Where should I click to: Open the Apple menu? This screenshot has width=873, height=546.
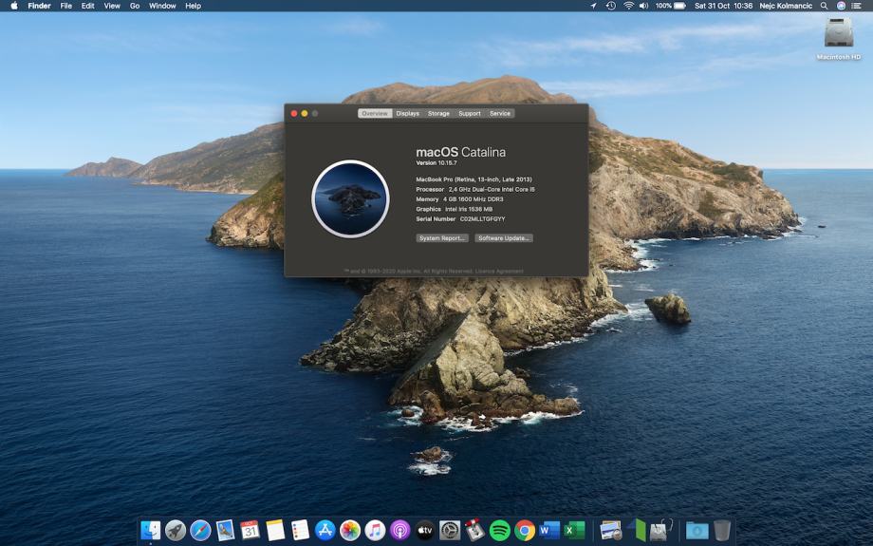(14, 6)
